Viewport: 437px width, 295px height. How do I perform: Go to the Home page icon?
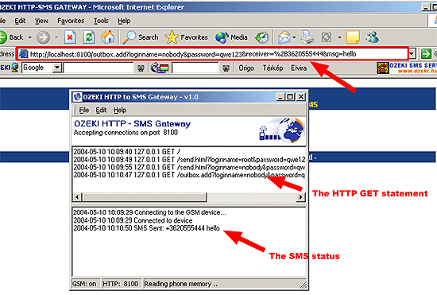pos(108,37)
